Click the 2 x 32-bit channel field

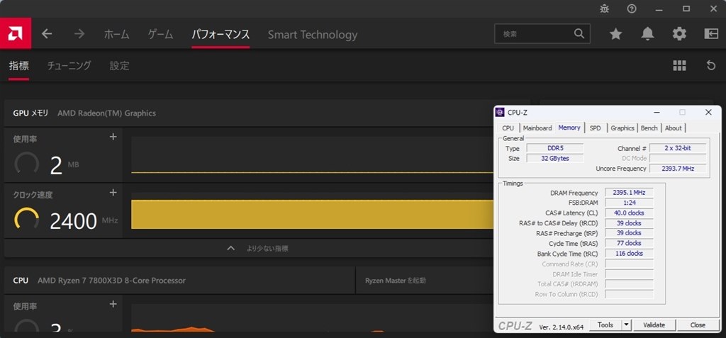pyautogui.click(x=678, y=148)
